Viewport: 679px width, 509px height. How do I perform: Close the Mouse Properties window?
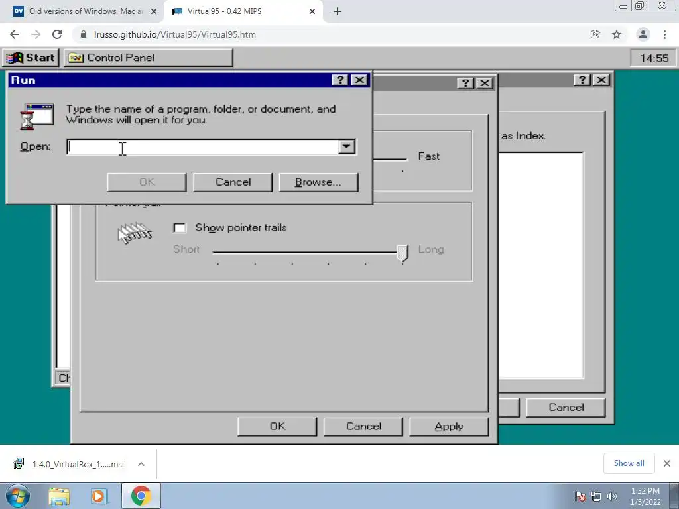(x=485, y=83)
